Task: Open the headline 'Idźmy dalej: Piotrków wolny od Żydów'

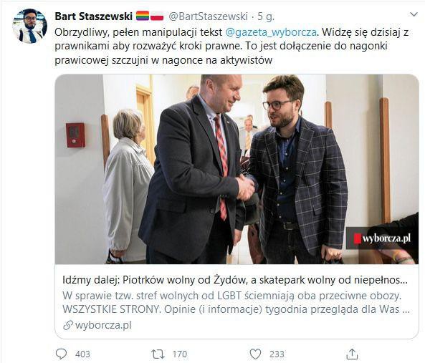Action: coord(235,280)
